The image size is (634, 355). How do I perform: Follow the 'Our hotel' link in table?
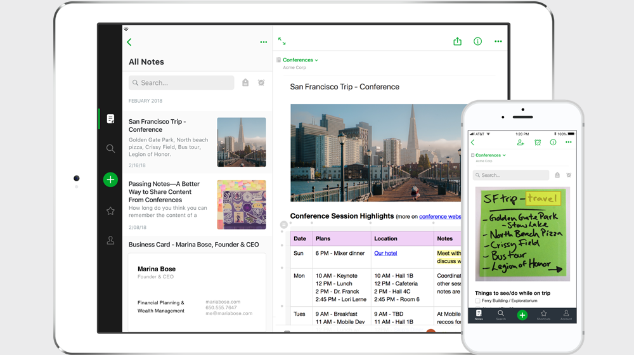[385, 254]
